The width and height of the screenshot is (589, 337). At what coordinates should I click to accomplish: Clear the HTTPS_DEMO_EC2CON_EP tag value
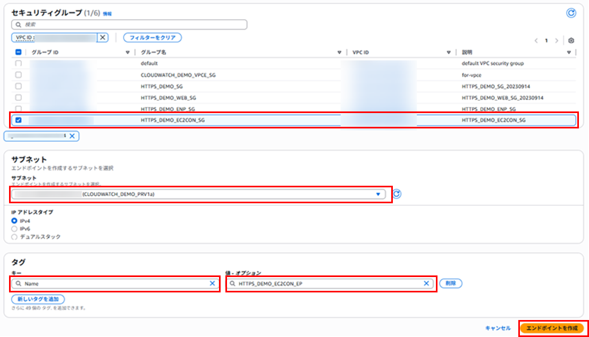tap(426, 283)
